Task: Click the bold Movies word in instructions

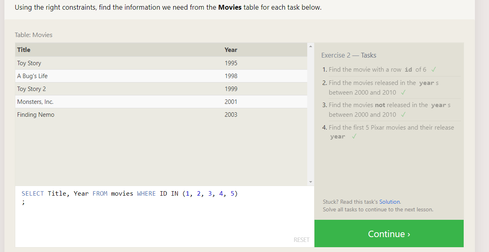Action: click(230, 8)
